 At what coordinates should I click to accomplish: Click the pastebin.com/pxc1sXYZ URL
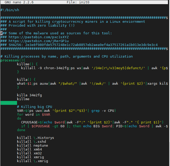39,37
